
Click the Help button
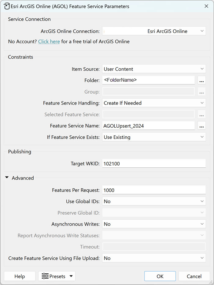(20, 276)
